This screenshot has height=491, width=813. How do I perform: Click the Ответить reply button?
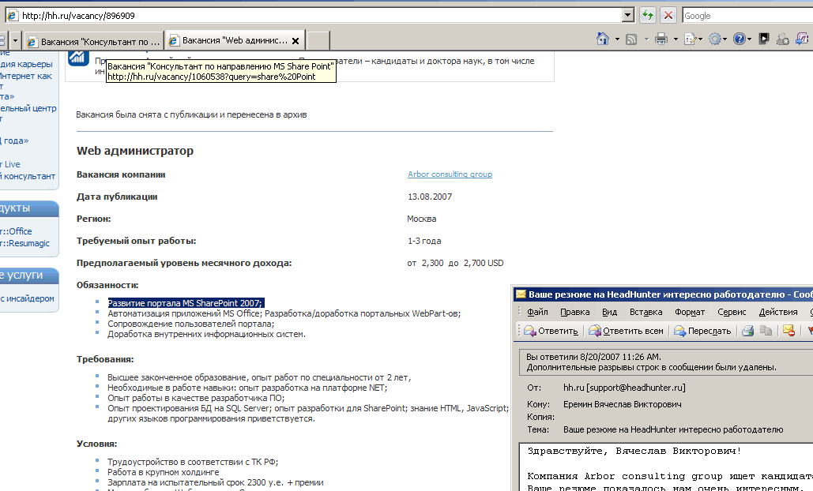click(x=551, y=331)
